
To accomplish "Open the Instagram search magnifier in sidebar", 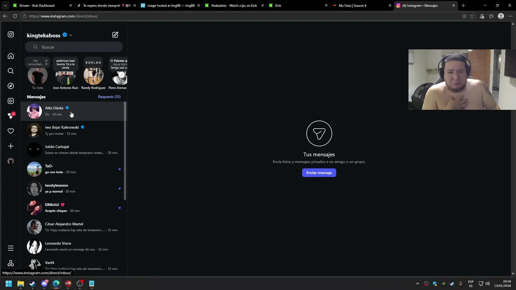I will (11, 71).
